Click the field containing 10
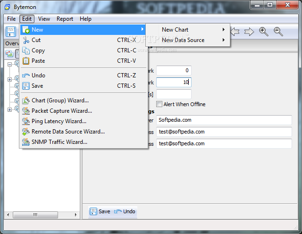The image size is (302, 234). [x=174, y=82]
